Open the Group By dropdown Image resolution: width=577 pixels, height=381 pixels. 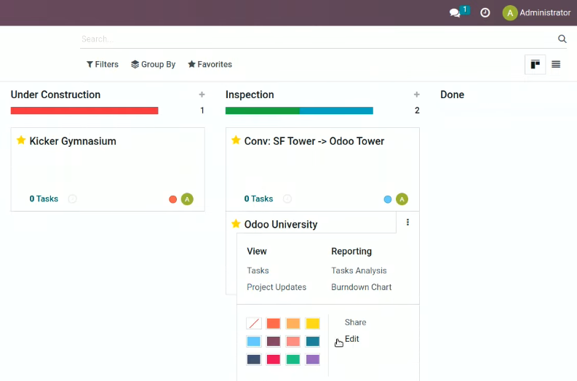(153, 65)
